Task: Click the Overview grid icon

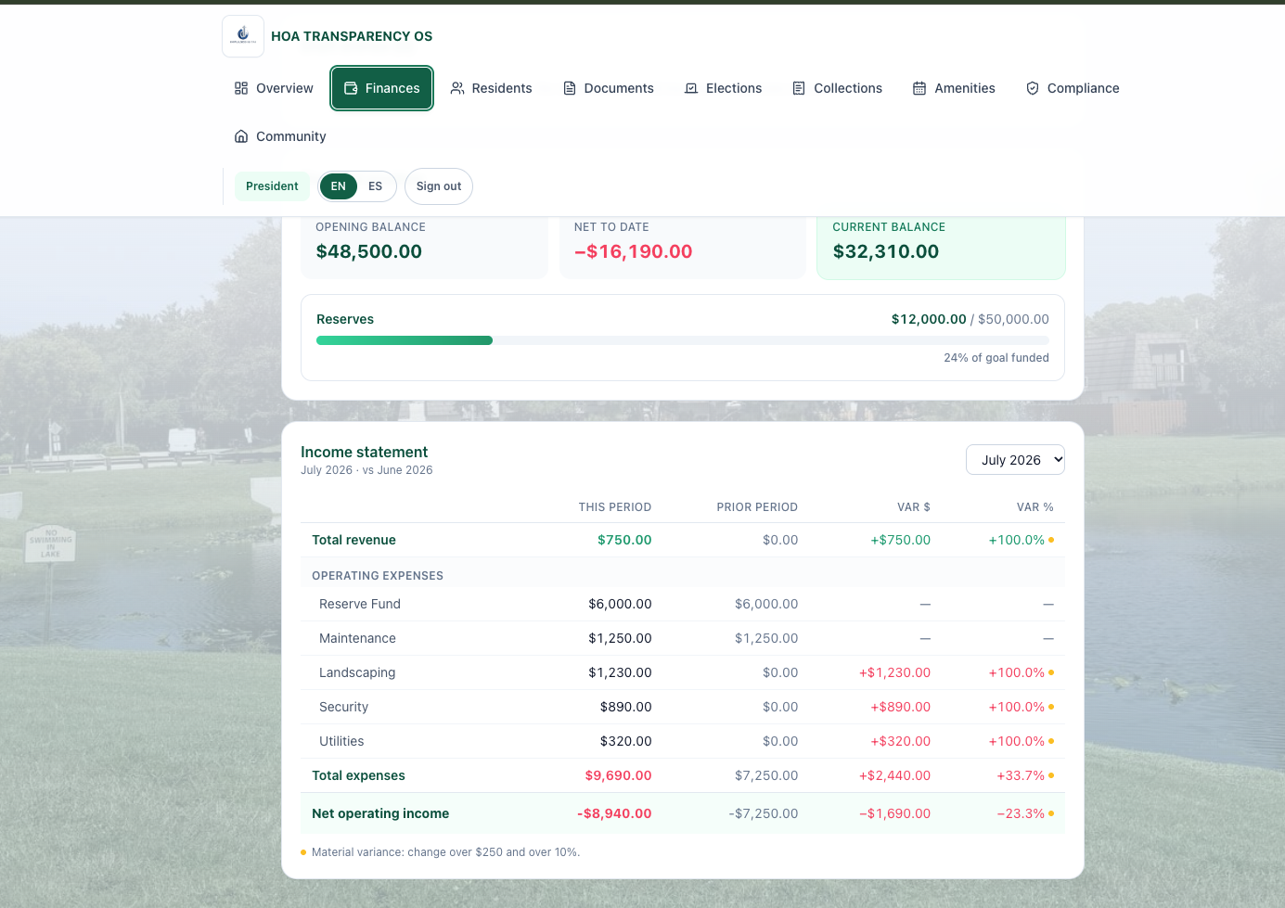Action: (241, 88)
